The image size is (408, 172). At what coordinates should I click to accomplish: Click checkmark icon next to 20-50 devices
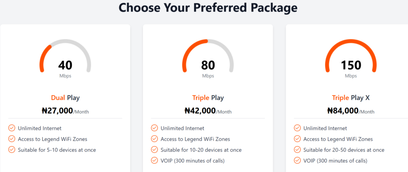tap(297, 150)
